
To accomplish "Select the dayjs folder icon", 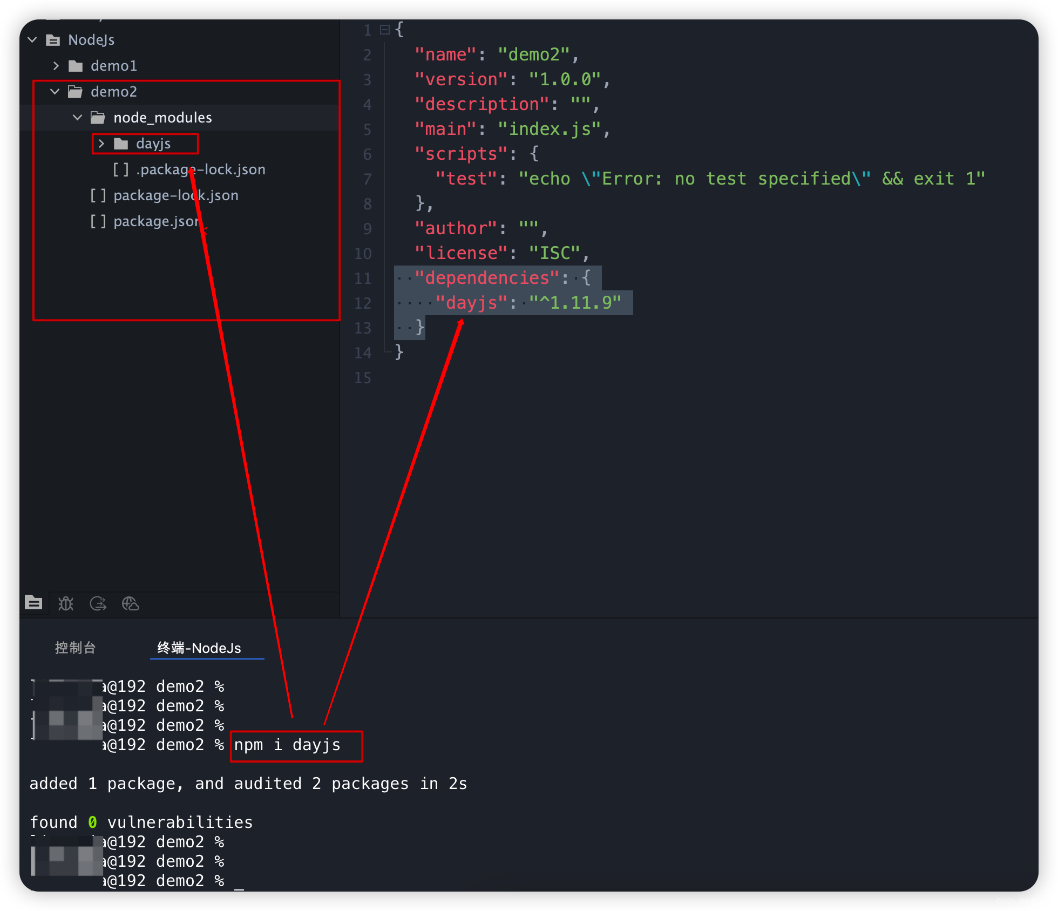I will click(121, 144).
